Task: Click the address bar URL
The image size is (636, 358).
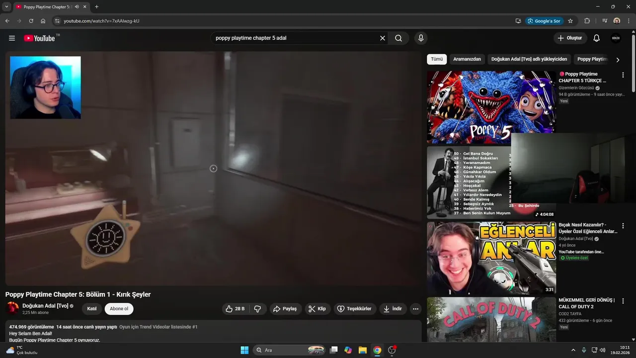Action: coord(101,21)
